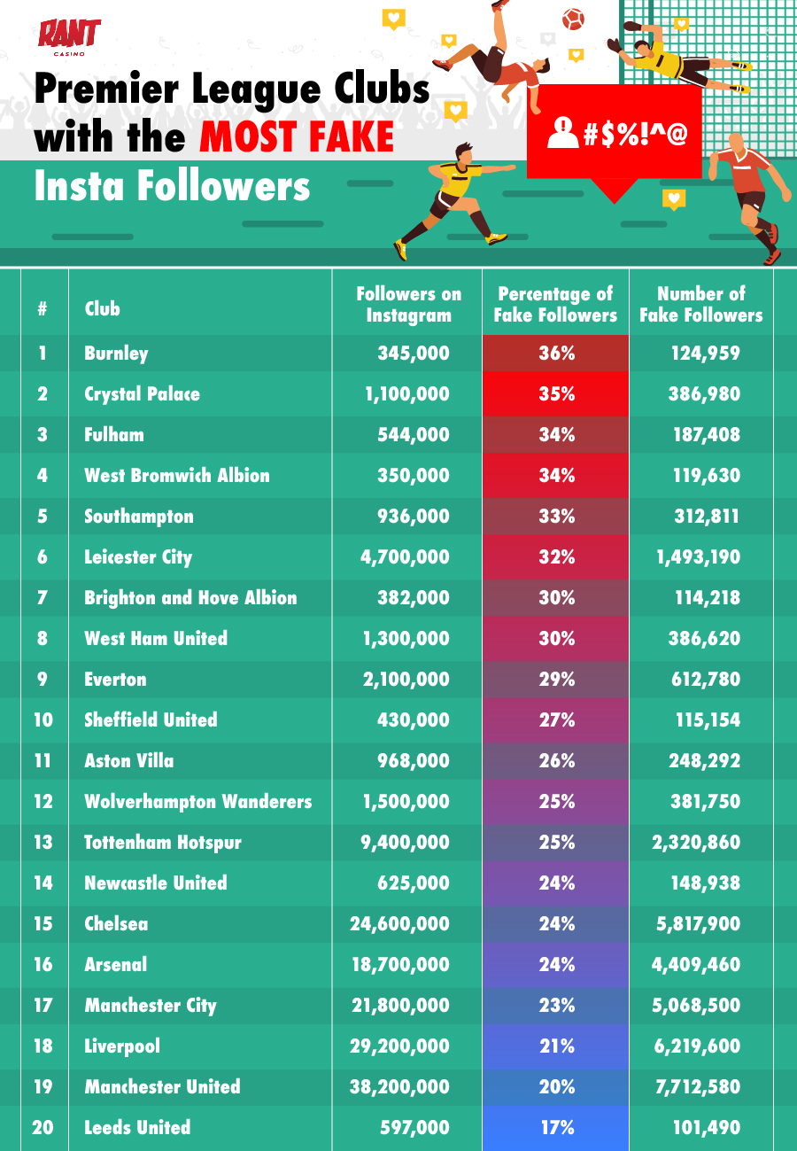Select the Club column header
This screenshot has width=797, height=1151.
pos(103,309)
